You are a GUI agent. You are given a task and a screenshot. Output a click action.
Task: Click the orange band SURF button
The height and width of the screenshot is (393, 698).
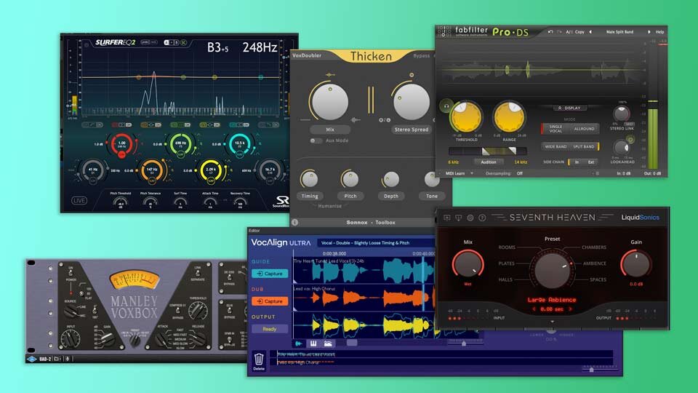coord(151,181)
